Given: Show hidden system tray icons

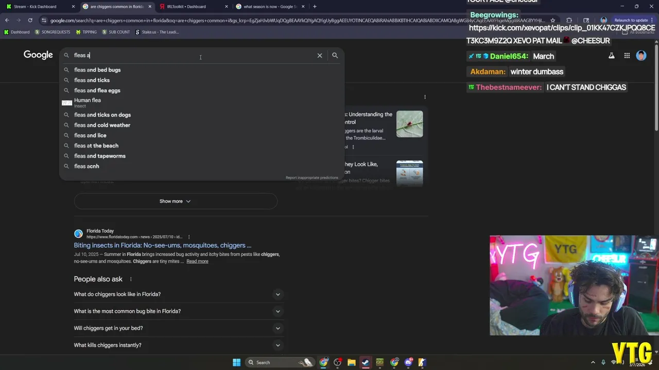Looking at the screenshot, I should [x=593, y=362].
